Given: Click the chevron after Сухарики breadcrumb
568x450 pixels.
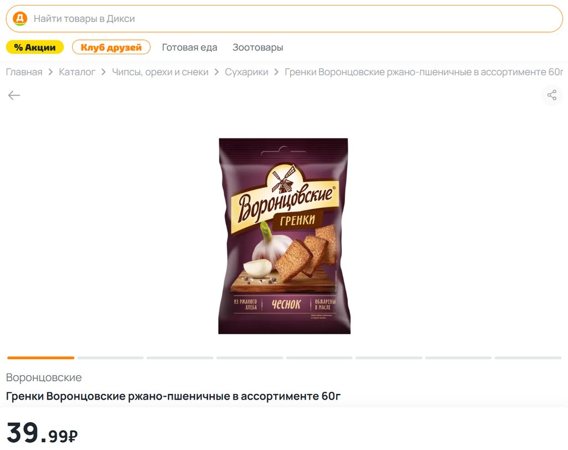Looking at the screenshot, I should pos(276,72).
